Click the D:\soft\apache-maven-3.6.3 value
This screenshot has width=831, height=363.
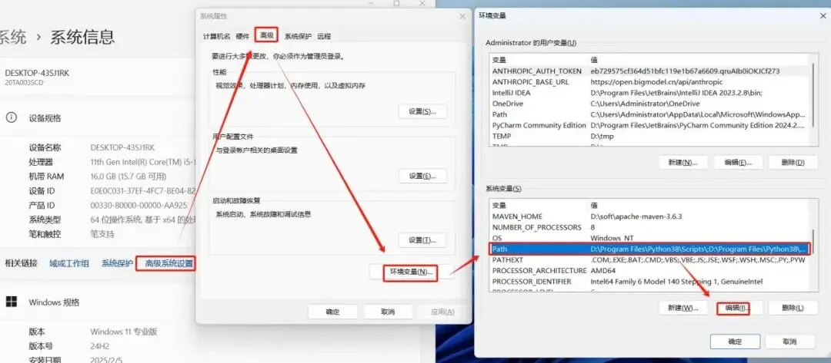(x=636, y=216)
